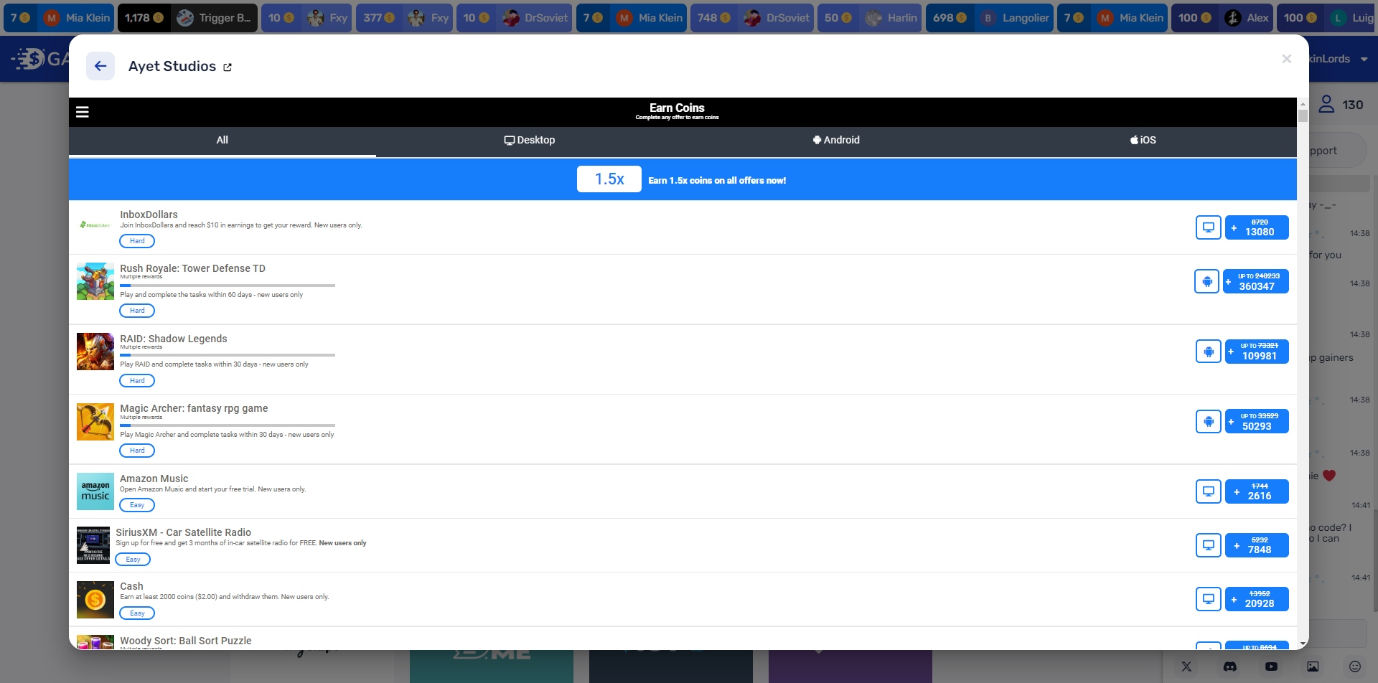Screen dimensions: 1378x683
Task: Click Android icon for Magic Archer offer
Action: pos(1209,421)
